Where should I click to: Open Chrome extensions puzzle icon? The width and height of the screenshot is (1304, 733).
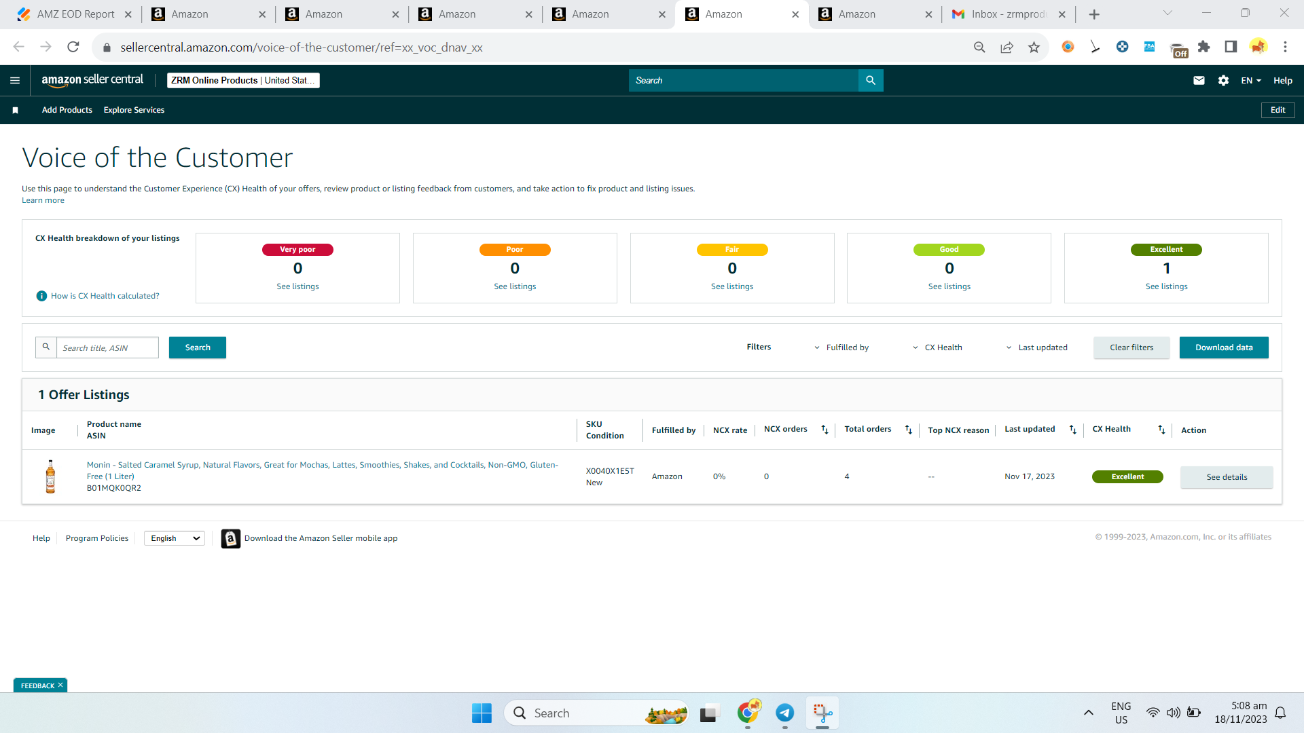coord(1203,47)
